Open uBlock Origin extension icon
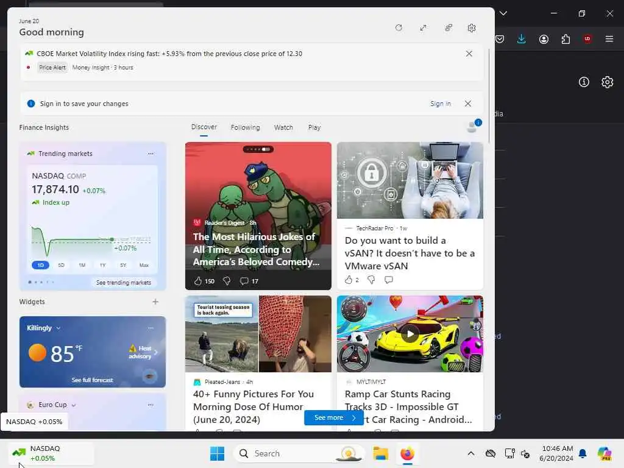This screenshot has width=624, height=468. pos(587,39)
